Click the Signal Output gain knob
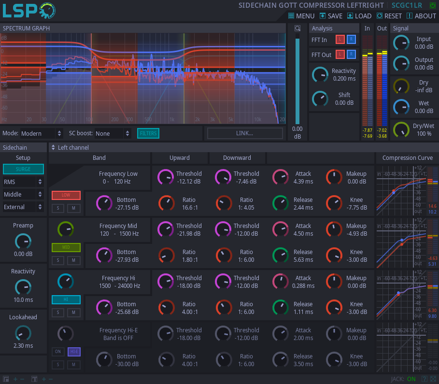439x384 pixels. tap(401, 64)
